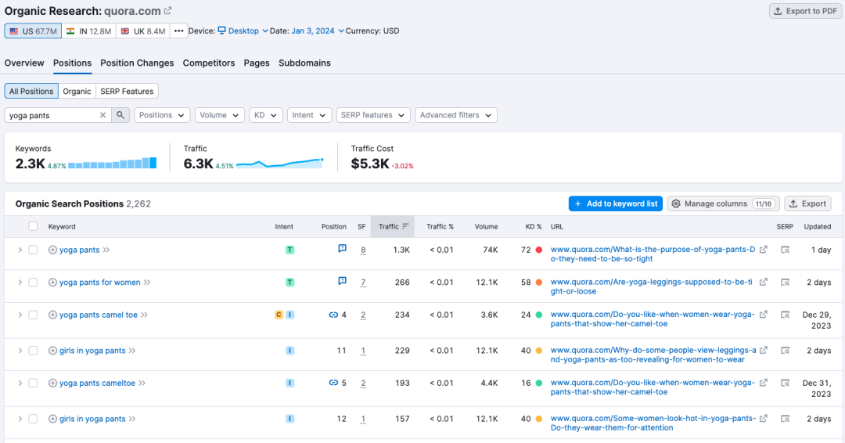Open double-arrow next to 'yoga pants for women'
This screenshot has width=845, height=443.
pyautogui.click(x=147, y=283)
